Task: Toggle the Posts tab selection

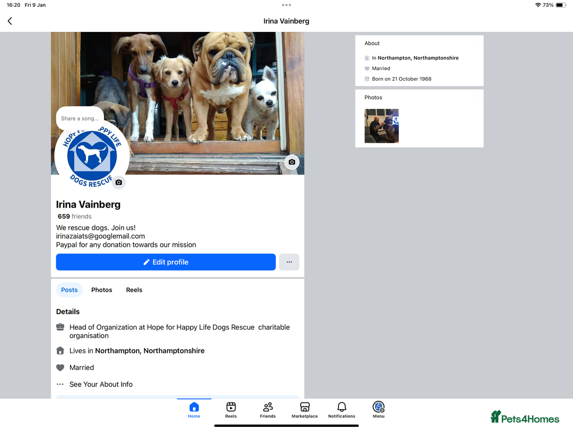Action: [70, 290]
